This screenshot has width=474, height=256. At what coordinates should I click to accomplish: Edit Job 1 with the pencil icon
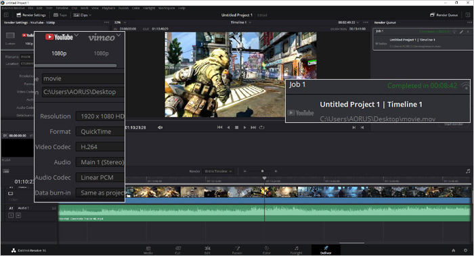tap(462, 32)
